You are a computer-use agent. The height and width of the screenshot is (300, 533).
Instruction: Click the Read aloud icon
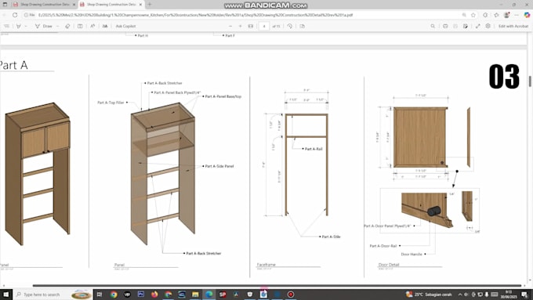tap(92, 26)
